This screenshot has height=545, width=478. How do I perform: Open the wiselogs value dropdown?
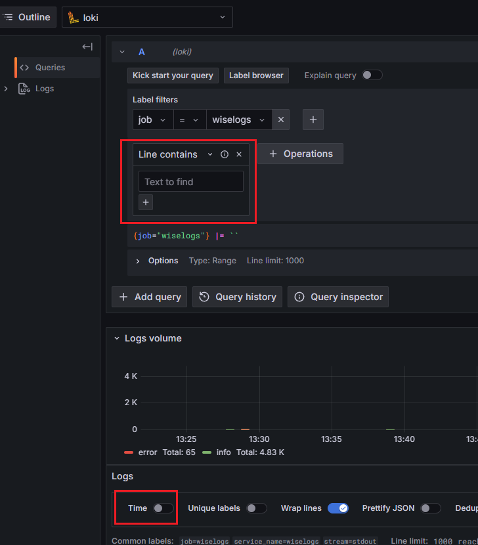240,120
